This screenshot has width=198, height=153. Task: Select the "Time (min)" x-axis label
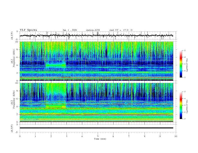point(100,139)
